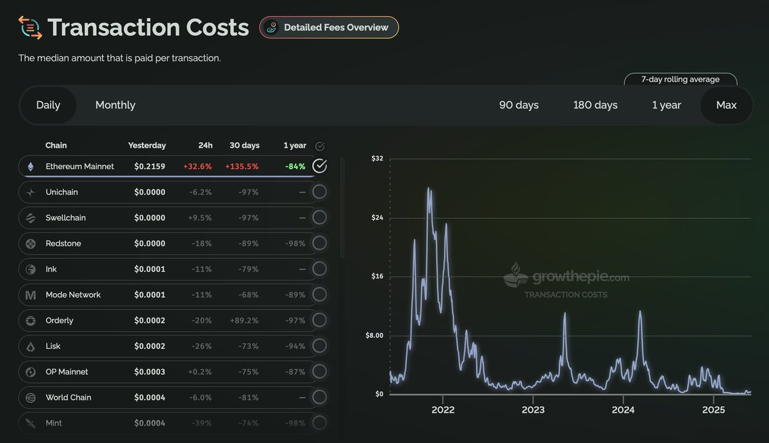The image size is (769, 443).
Task: Click the 2024 x-axis label
Action: point(624,410)
